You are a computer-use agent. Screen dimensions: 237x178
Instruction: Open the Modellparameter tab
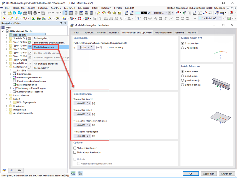[163, 32]
